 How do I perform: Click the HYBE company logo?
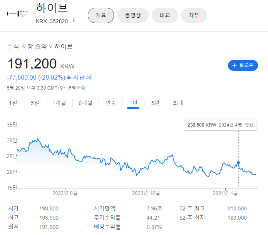click(17, 13)
